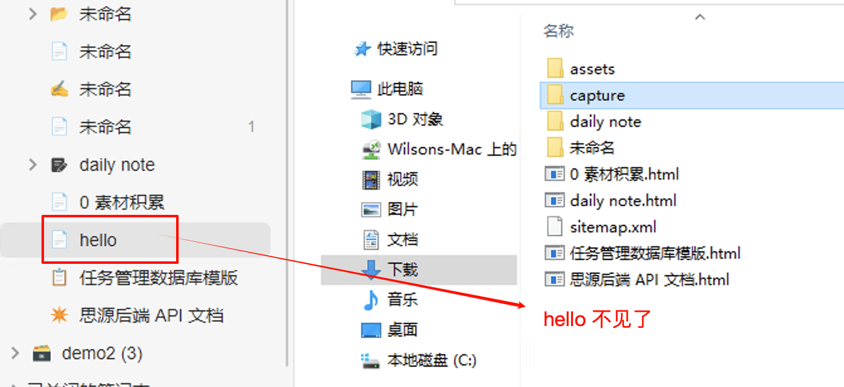The width and height of the screenshot is (844, 387).
Task: Expand the top 未命名 folder node
Action: [x=33, y=14]
